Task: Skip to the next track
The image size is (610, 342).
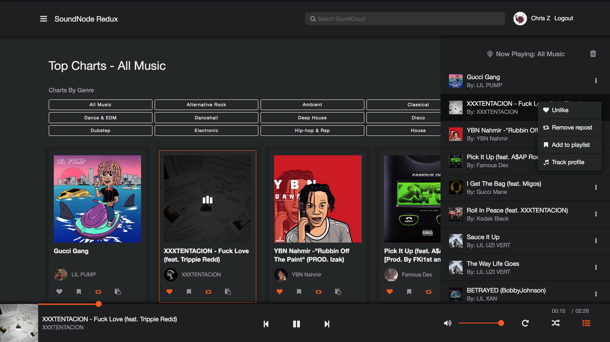Action: pyautogui.click(x=327, y=324)
